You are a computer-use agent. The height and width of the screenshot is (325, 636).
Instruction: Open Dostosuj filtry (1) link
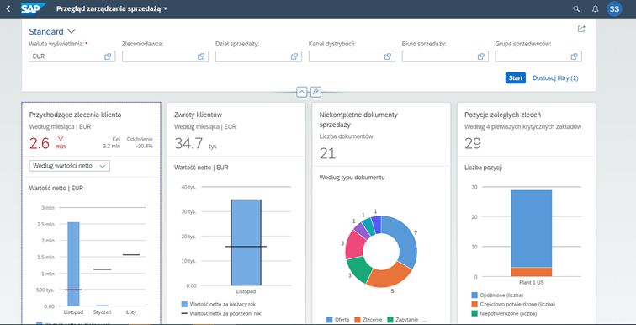pyautogui.click(x=555, y=78)
